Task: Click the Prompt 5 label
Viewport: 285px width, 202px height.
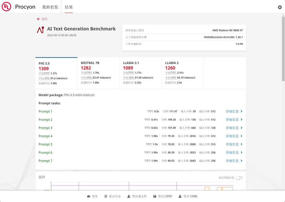Action: (45, 144)
